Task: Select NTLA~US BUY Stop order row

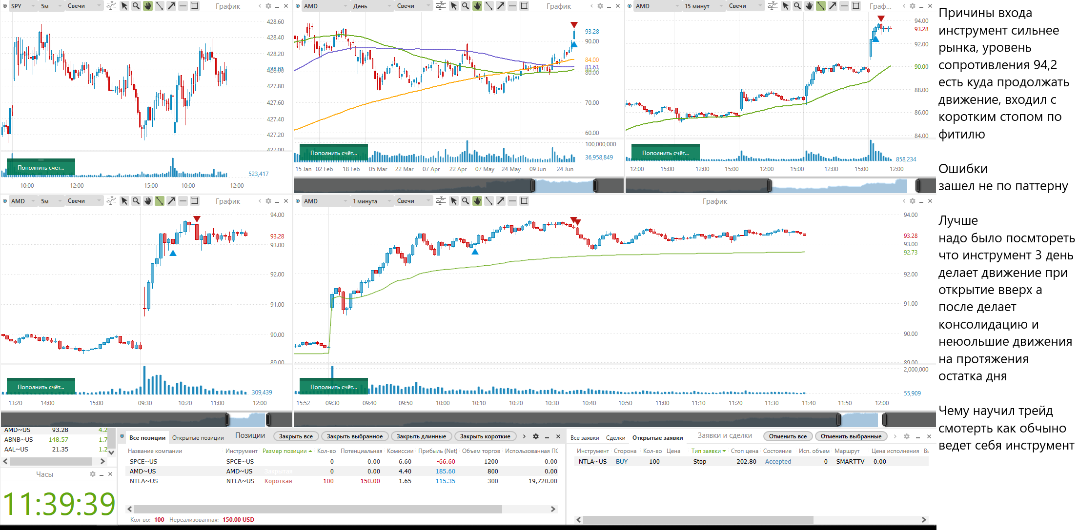Action: [751, 462]
